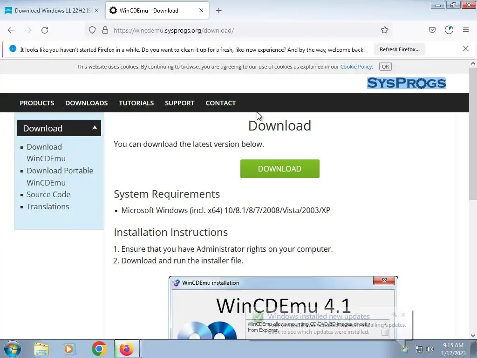Screen dimensions: 477x358
Task: Click the network tray icon
Action: (x=419, y=349)
